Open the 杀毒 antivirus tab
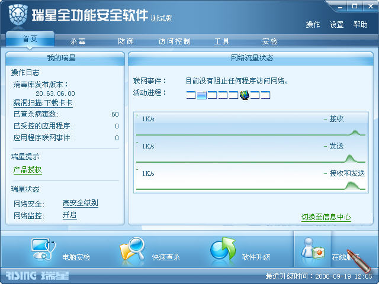 click(x=78, y=41)
